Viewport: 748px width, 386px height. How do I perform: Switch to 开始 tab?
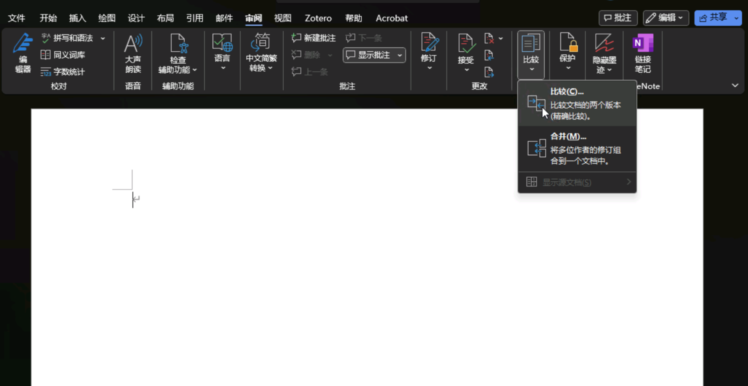(48, 18)
